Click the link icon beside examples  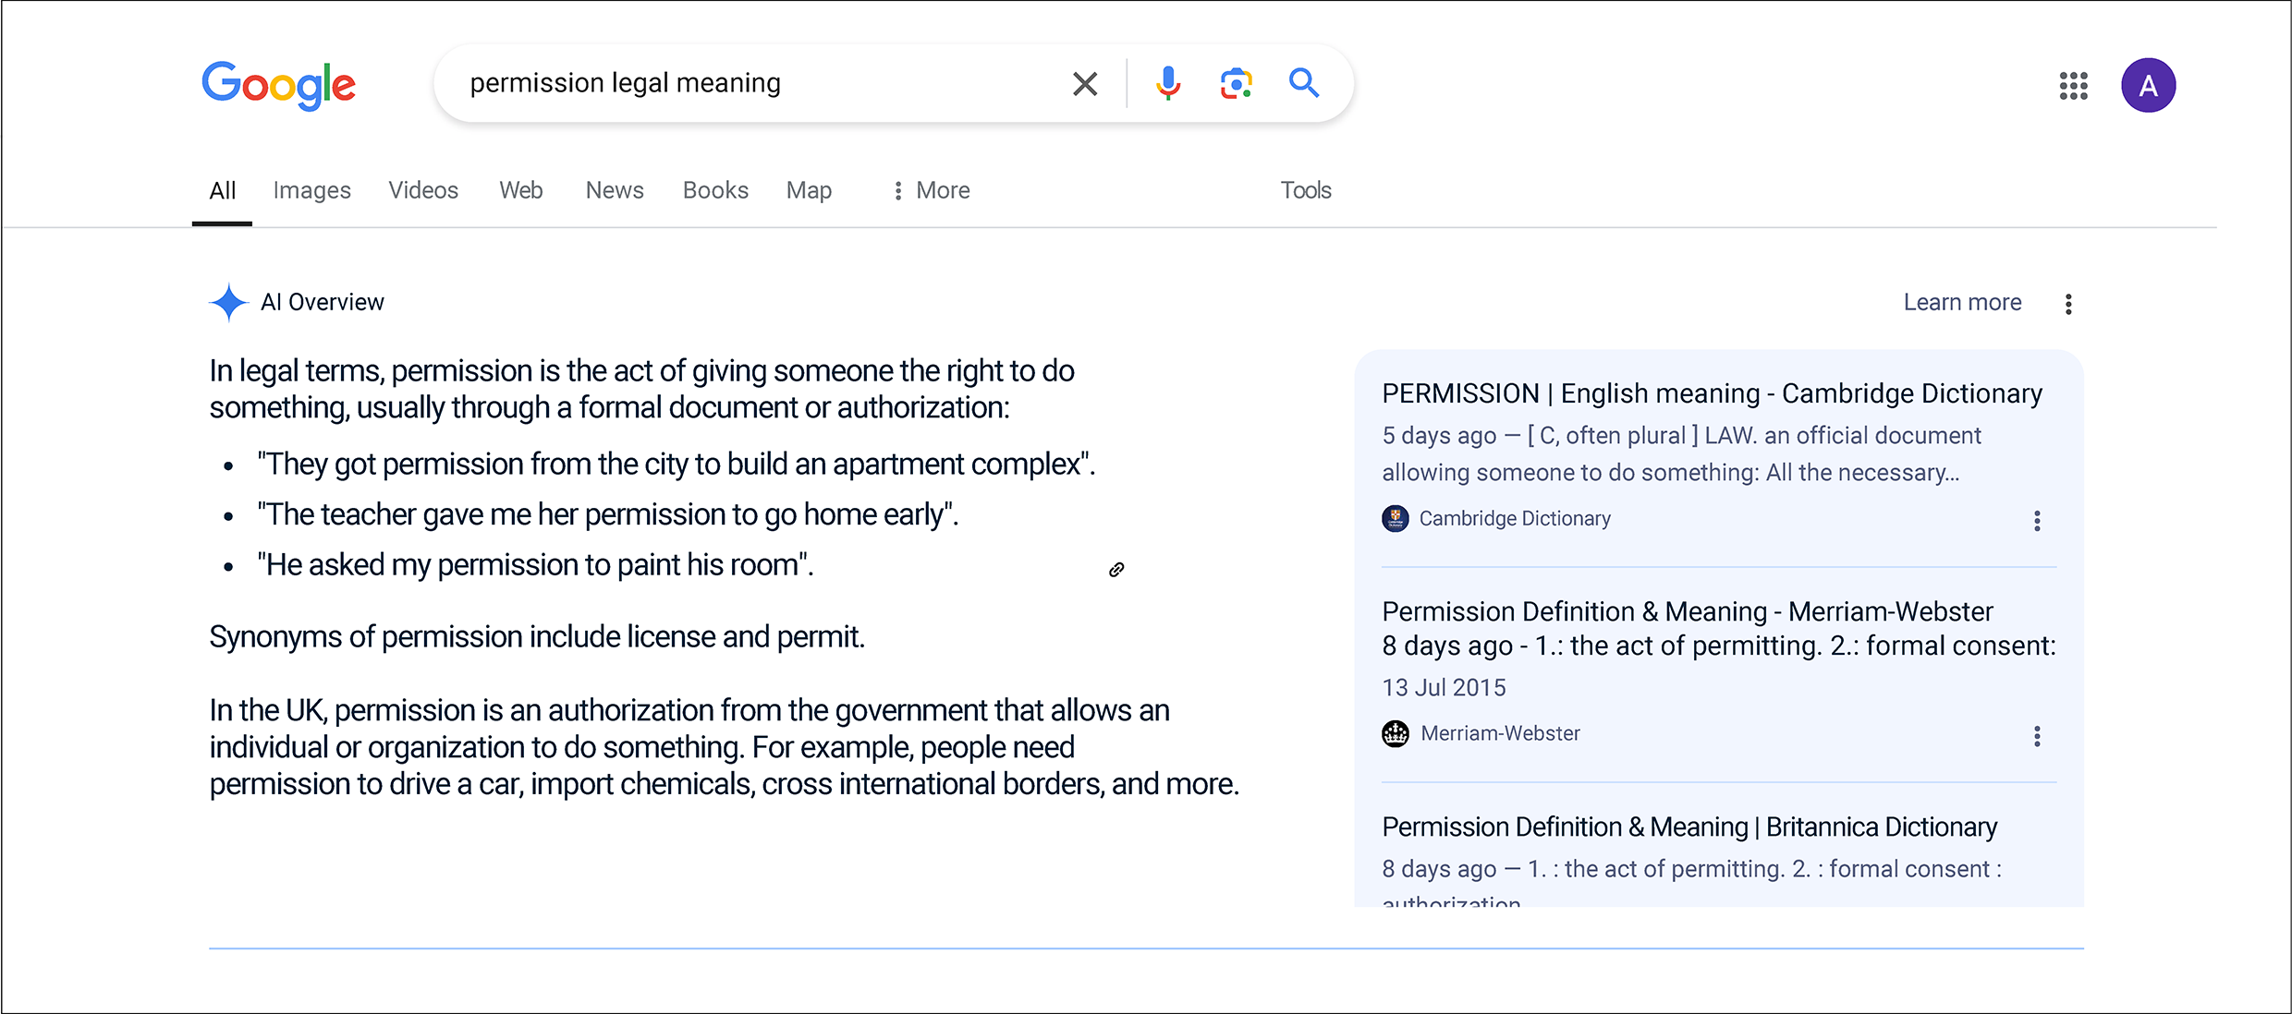point(1116,570)
